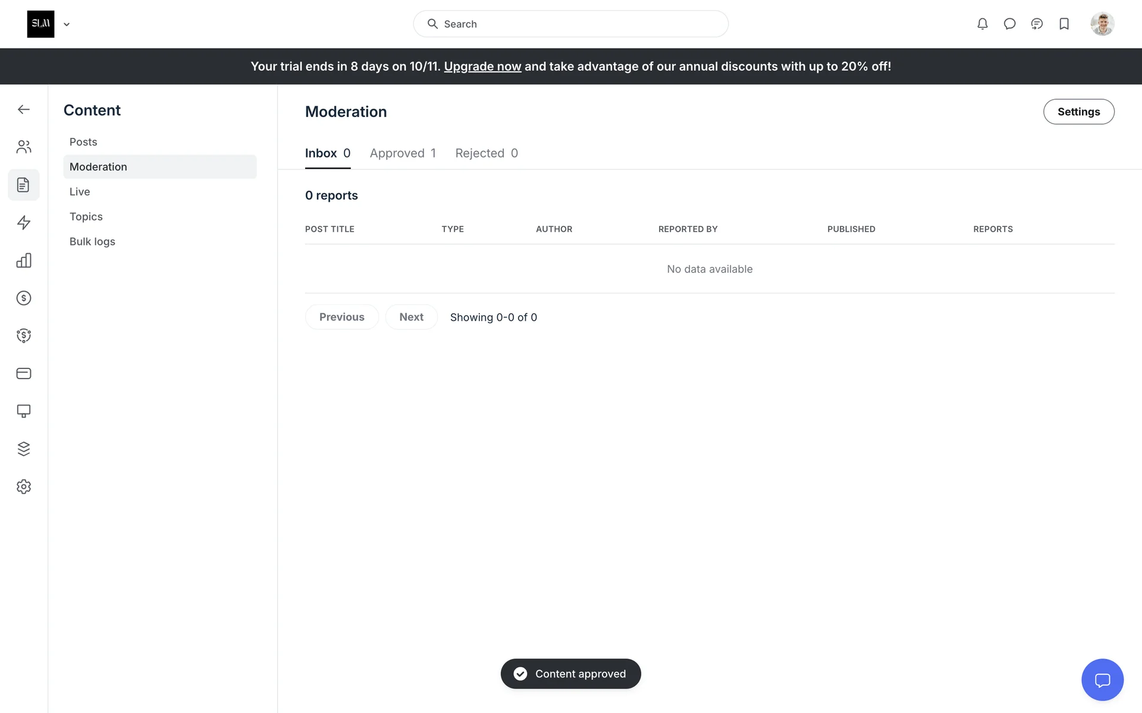This screenshot has width=1142, height=713.
Task: Focus the Search input field
Action: pos(571,24)
